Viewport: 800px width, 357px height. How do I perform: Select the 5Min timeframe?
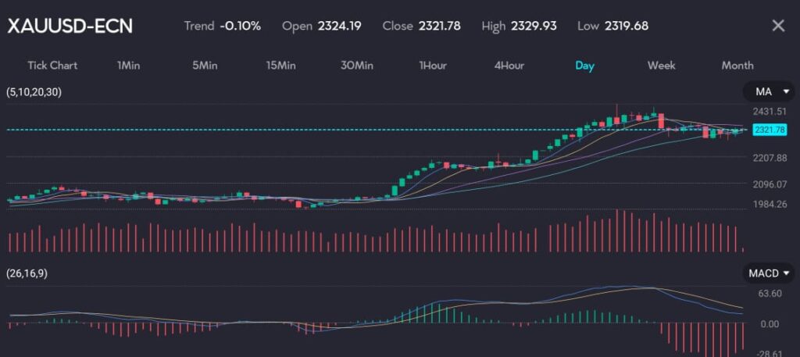click(x=205, y=66)
